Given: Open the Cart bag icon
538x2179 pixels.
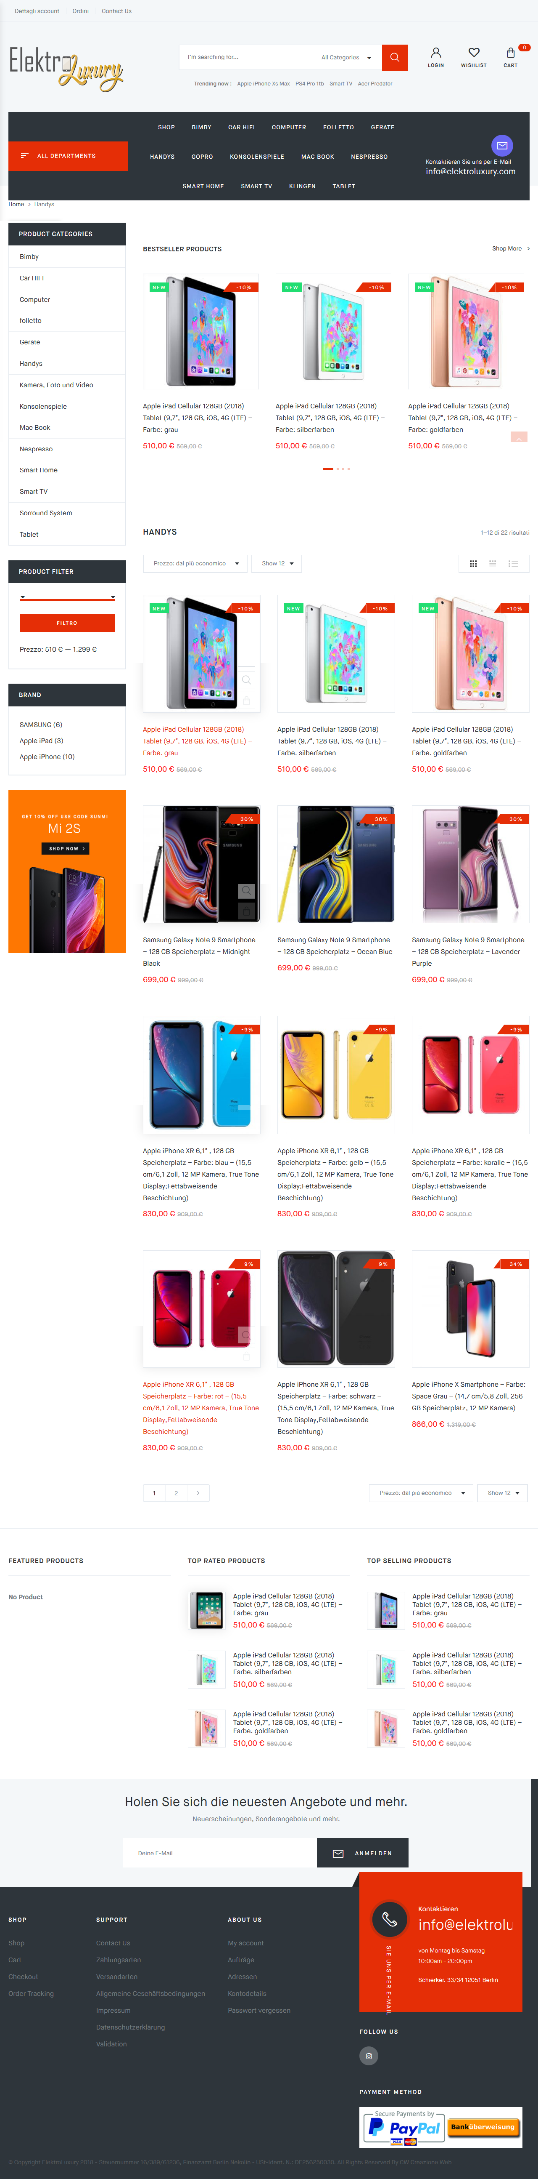Looking at the screenshot, I should (511, 53).
